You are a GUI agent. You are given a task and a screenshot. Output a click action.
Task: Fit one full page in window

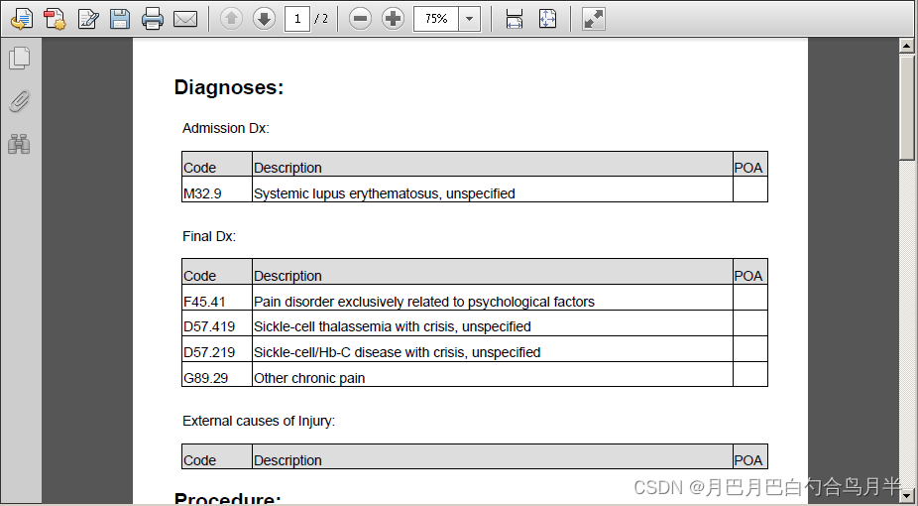[547, 19]
